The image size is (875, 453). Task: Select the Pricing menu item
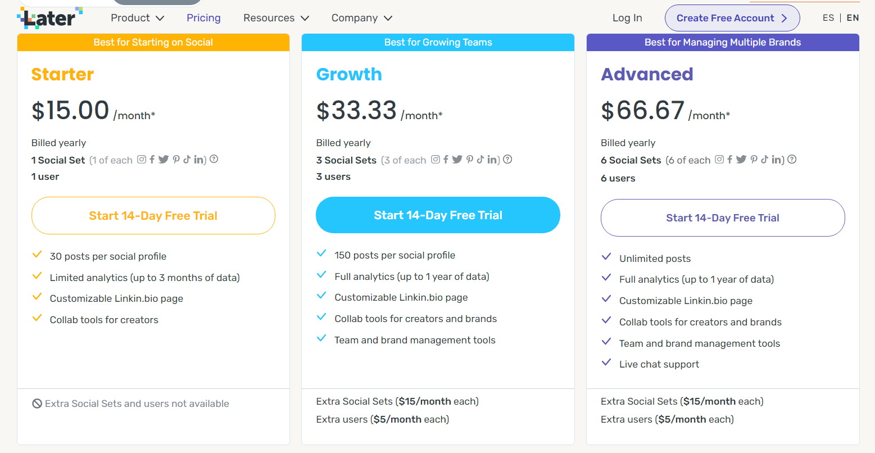point(203,17)
